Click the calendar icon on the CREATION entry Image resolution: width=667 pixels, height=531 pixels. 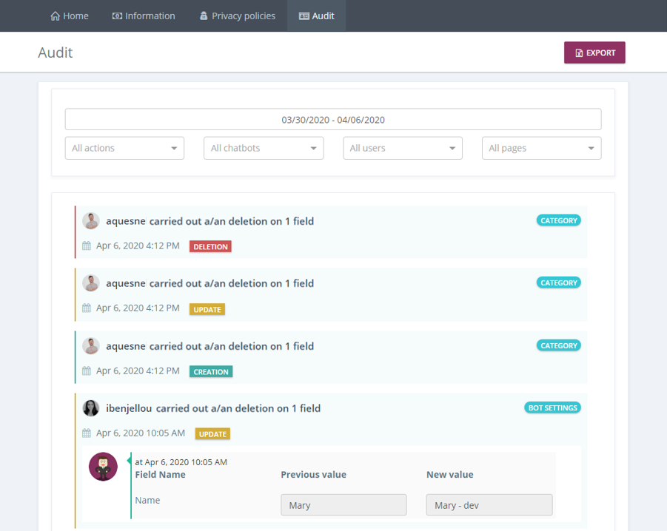click(87, 371)
